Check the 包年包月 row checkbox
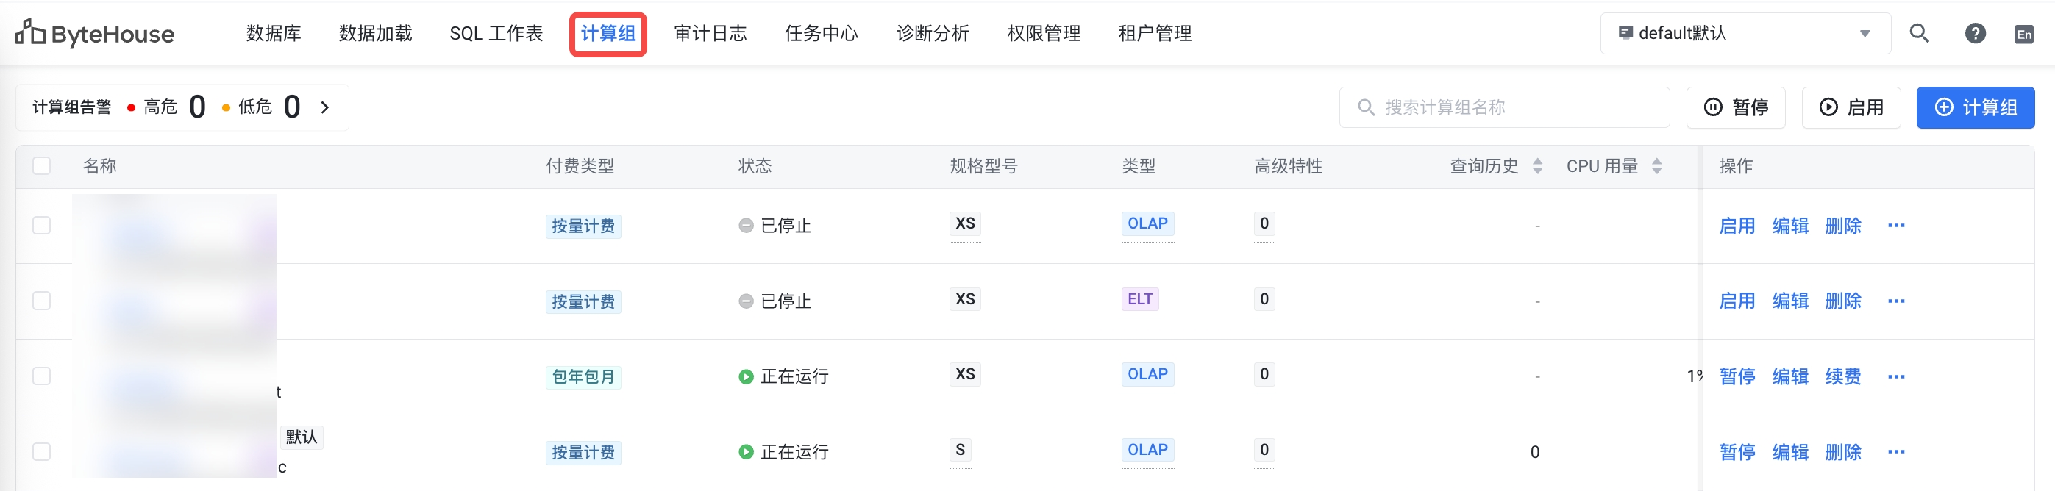This screenshot has height=491, width=2055. point(41,376)
